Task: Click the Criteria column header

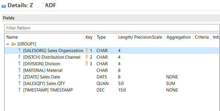Action: click(202, 37)
